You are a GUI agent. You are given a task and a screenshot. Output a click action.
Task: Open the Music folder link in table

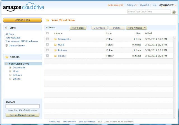point(61,45)
